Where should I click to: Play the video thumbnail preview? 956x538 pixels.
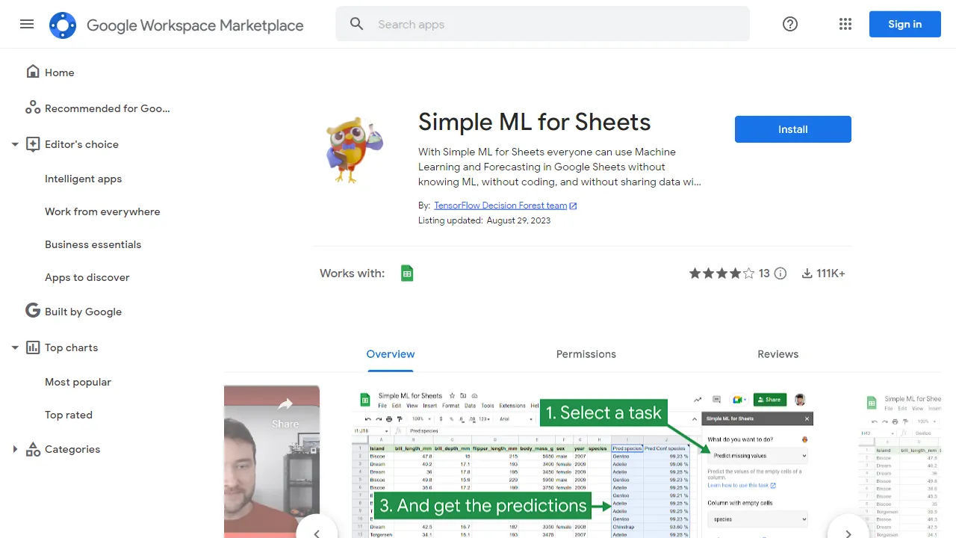pos(272,462)
